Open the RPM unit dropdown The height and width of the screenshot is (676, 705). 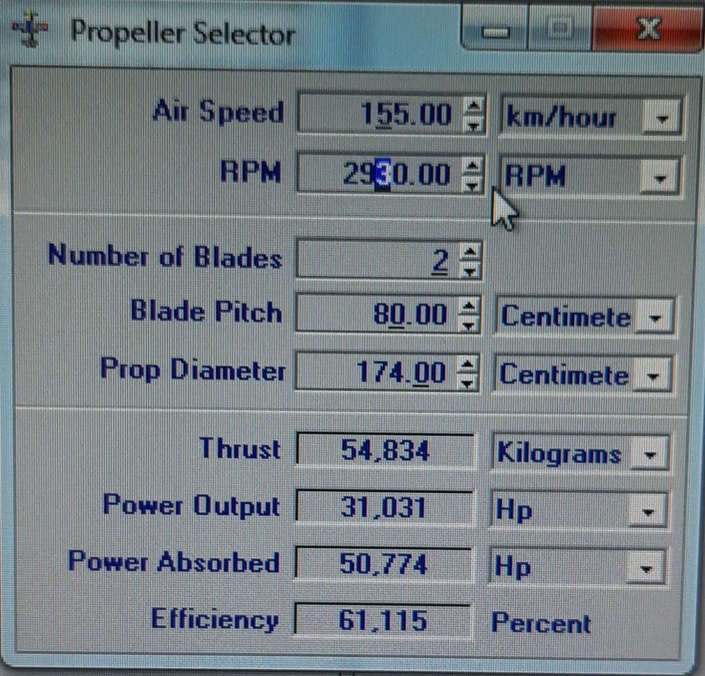pos(660,178)
